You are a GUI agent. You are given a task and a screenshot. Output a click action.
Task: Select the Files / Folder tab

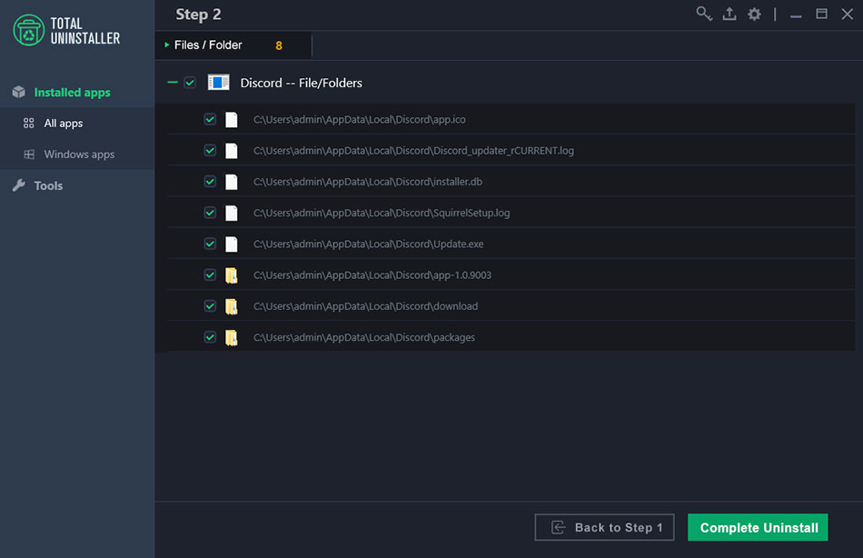point(233,45)
